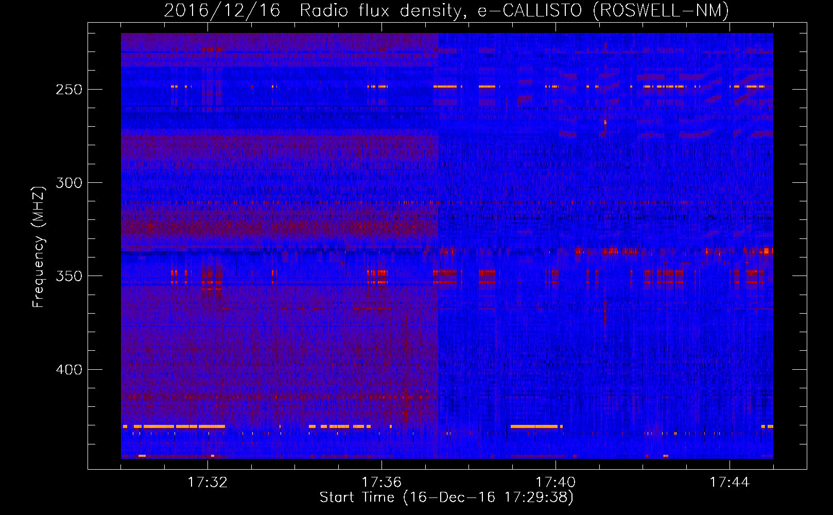
Task: Click the 250 frequency tick label
Action: coord(69,90)
